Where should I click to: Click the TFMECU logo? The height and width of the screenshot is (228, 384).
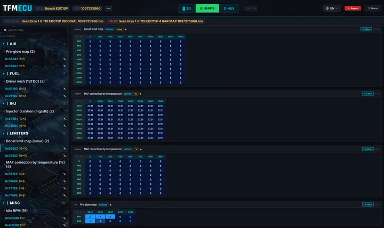18,8
